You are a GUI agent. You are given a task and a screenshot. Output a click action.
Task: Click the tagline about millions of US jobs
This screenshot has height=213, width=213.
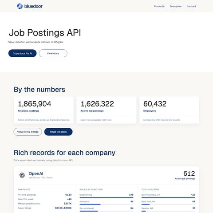point(36,42)
